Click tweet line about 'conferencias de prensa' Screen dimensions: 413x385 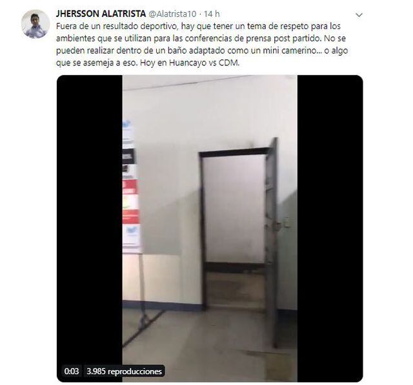201,39
